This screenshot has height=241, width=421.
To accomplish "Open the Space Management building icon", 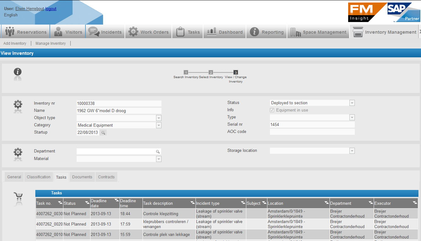I will pos(295,32).
